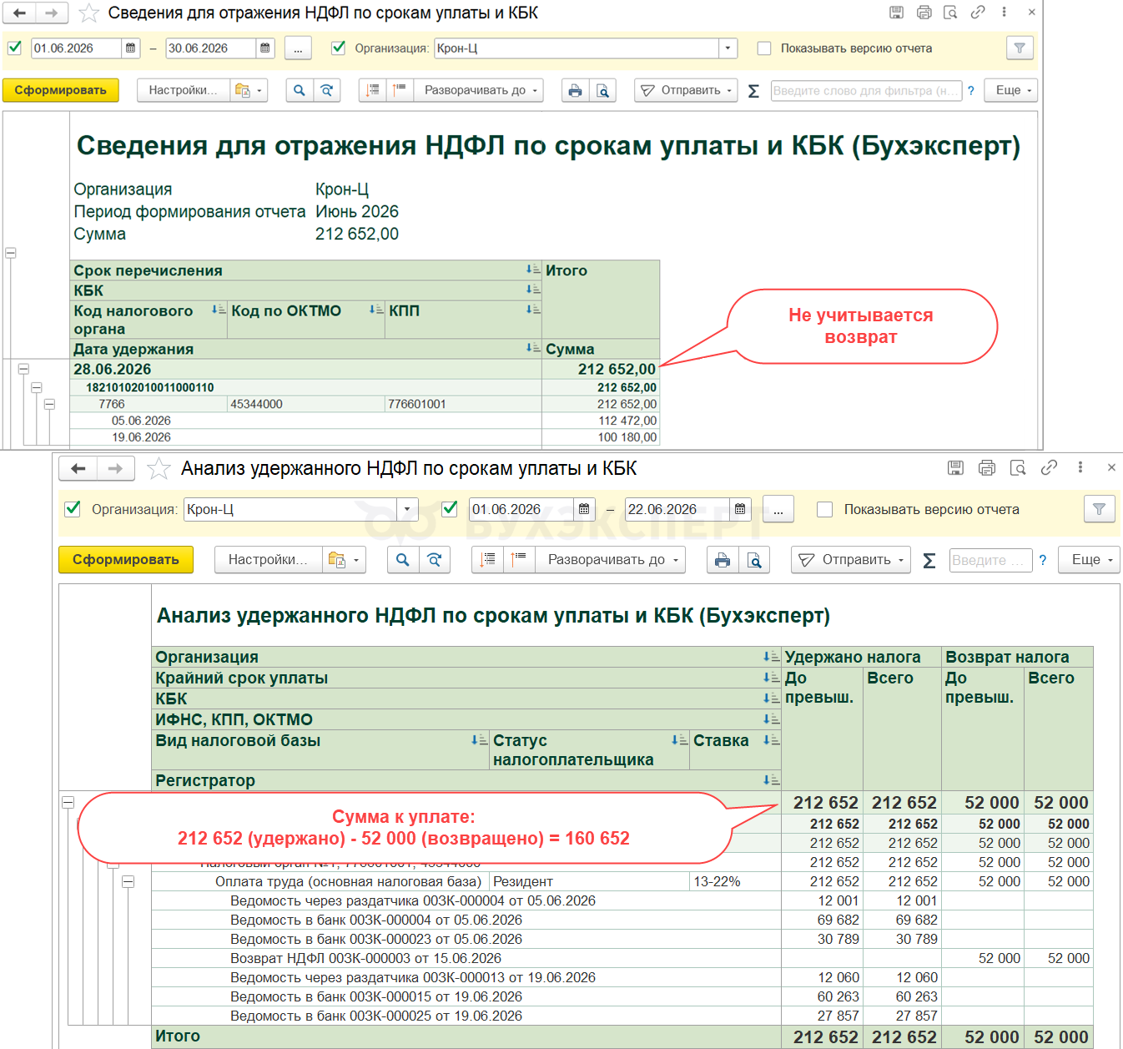
Task: Collapse KBK 18210102010011000110 group
Action: tap(37, 387)
